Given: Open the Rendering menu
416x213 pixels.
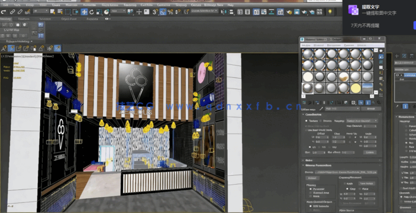Looking at the screenshot, I should click(x=130, y=5).
